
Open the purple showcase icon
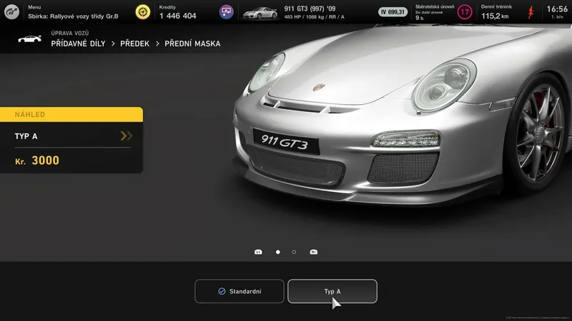[x=226, y=12]
